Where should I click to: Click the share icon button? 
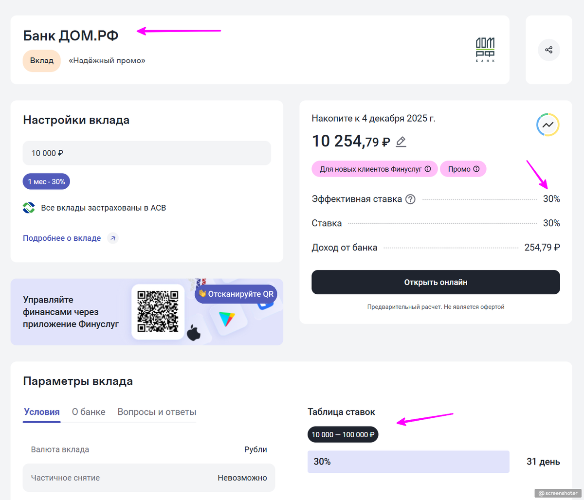point(548,50)
